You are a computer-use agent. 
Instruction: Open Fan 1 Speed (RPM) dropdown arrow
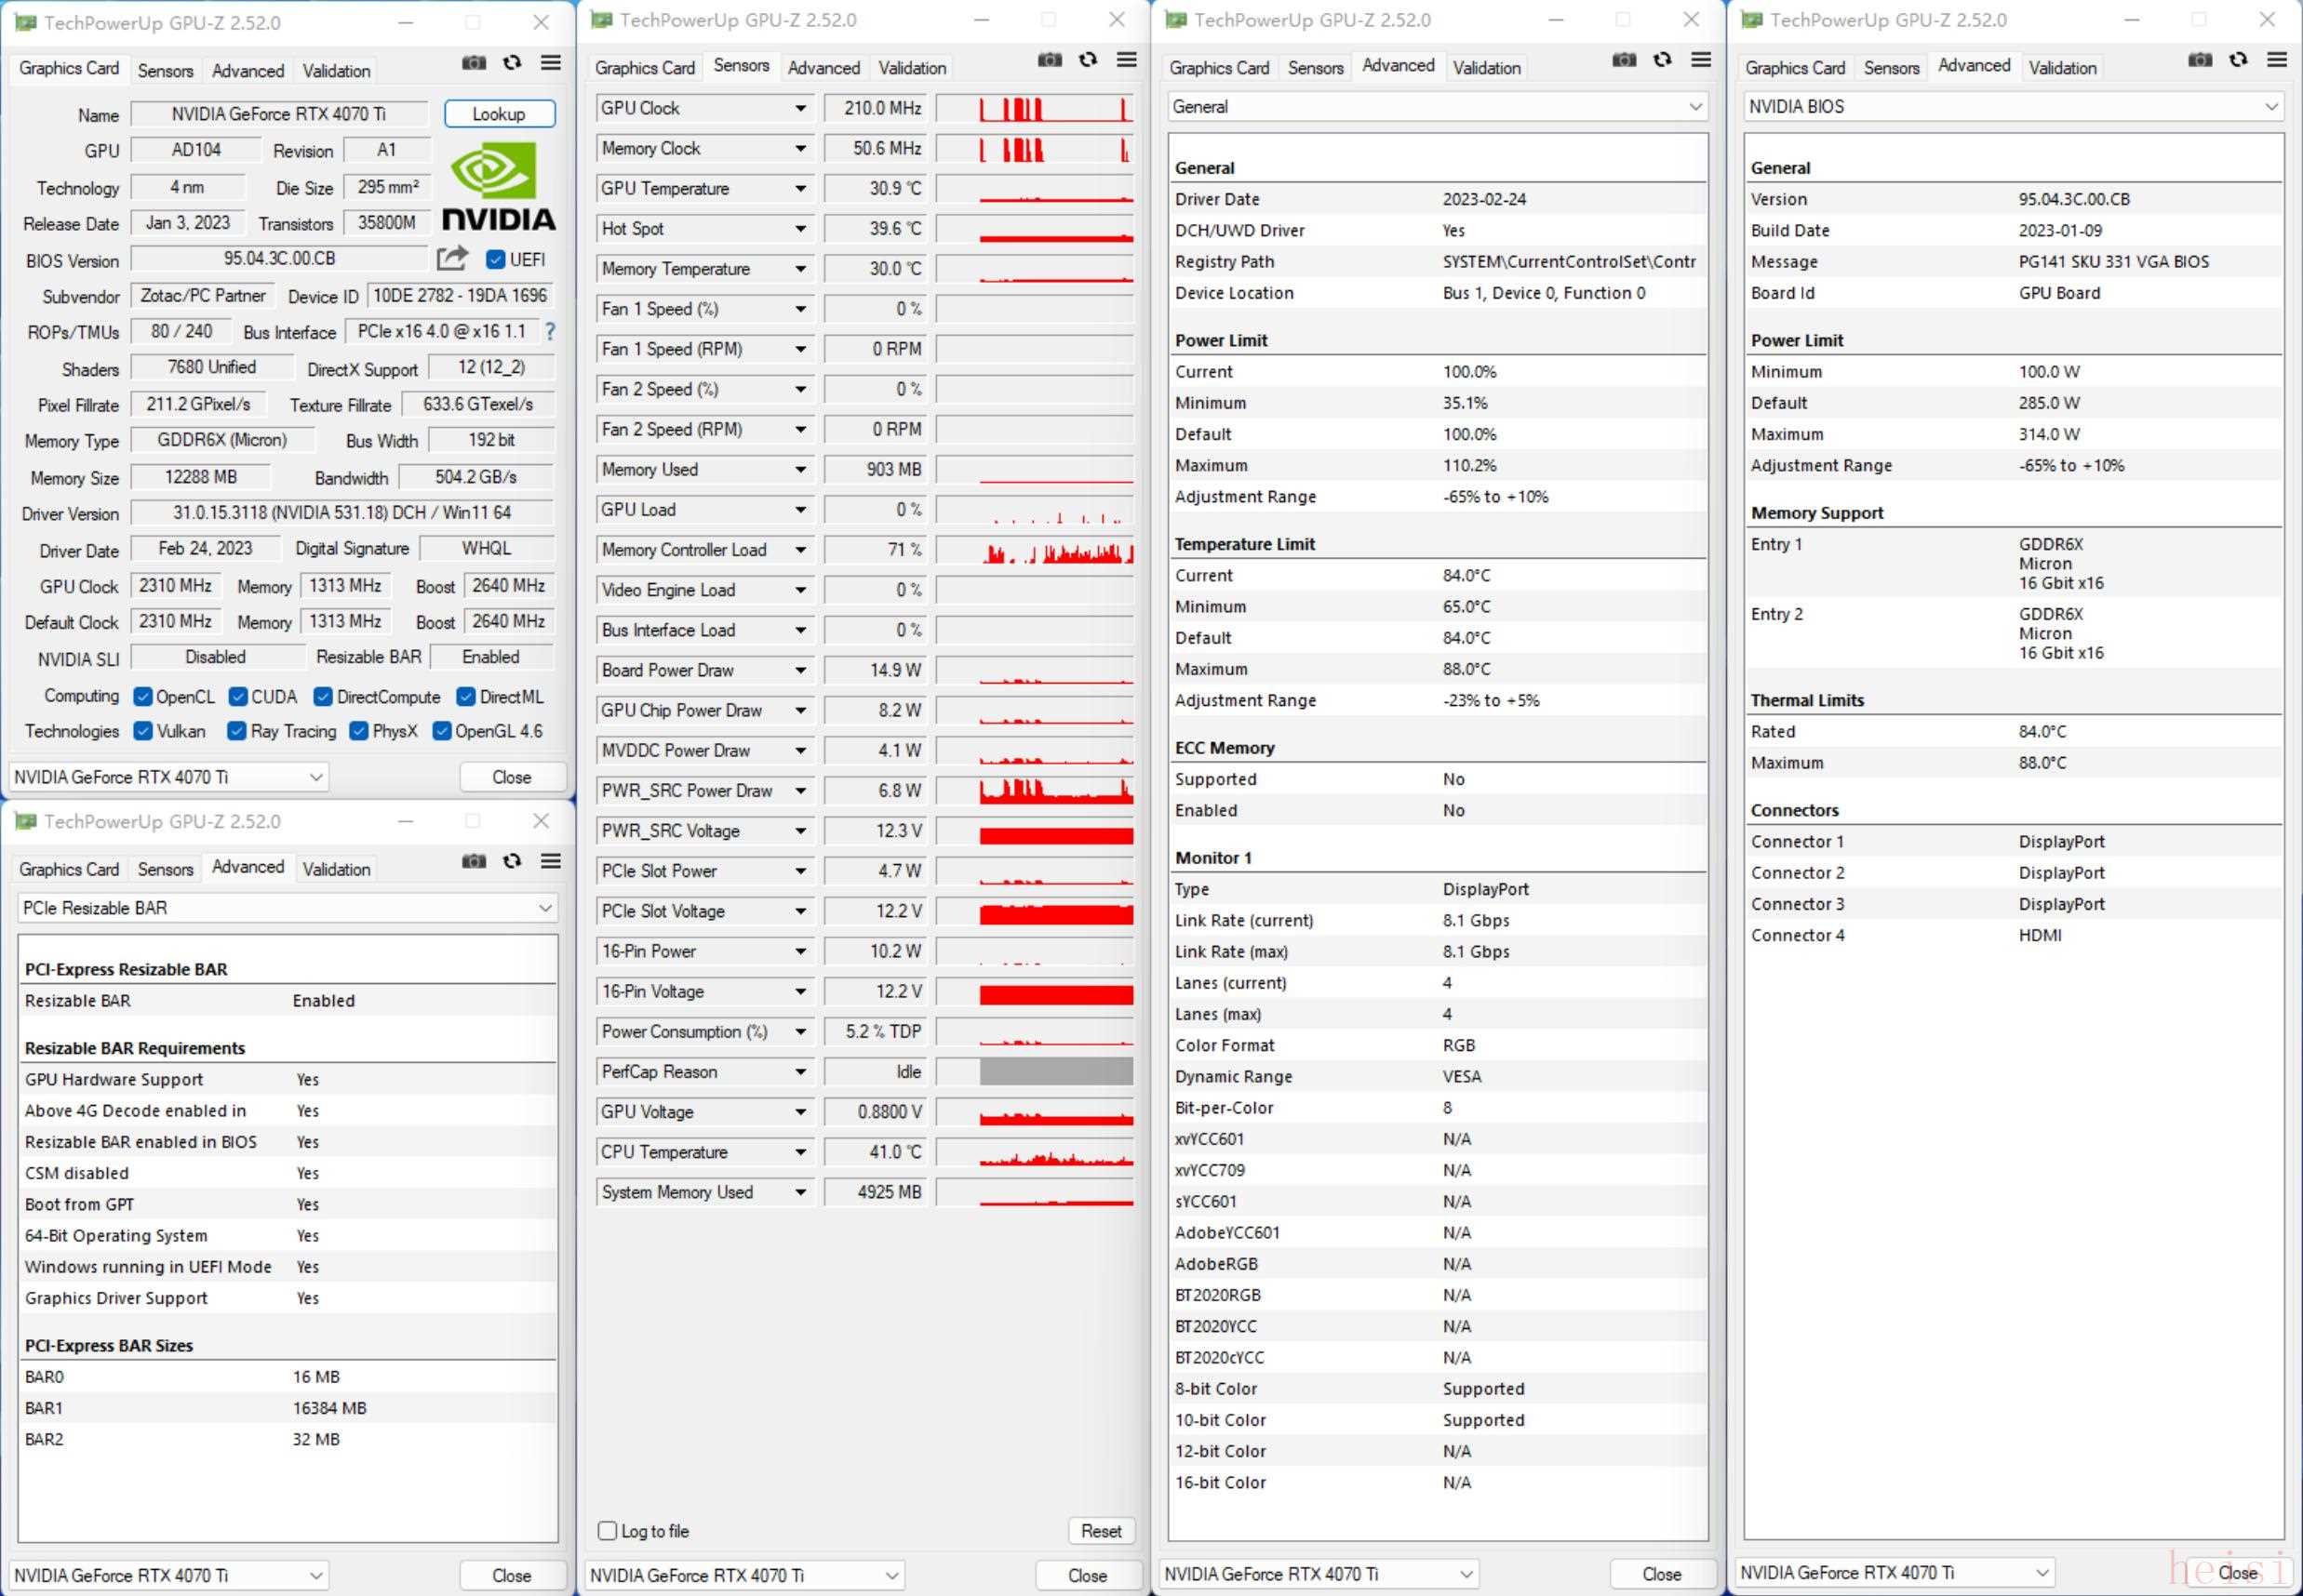(800, 349)
